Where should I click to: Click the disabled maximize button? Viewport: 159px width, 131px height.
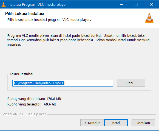[136, 4]
